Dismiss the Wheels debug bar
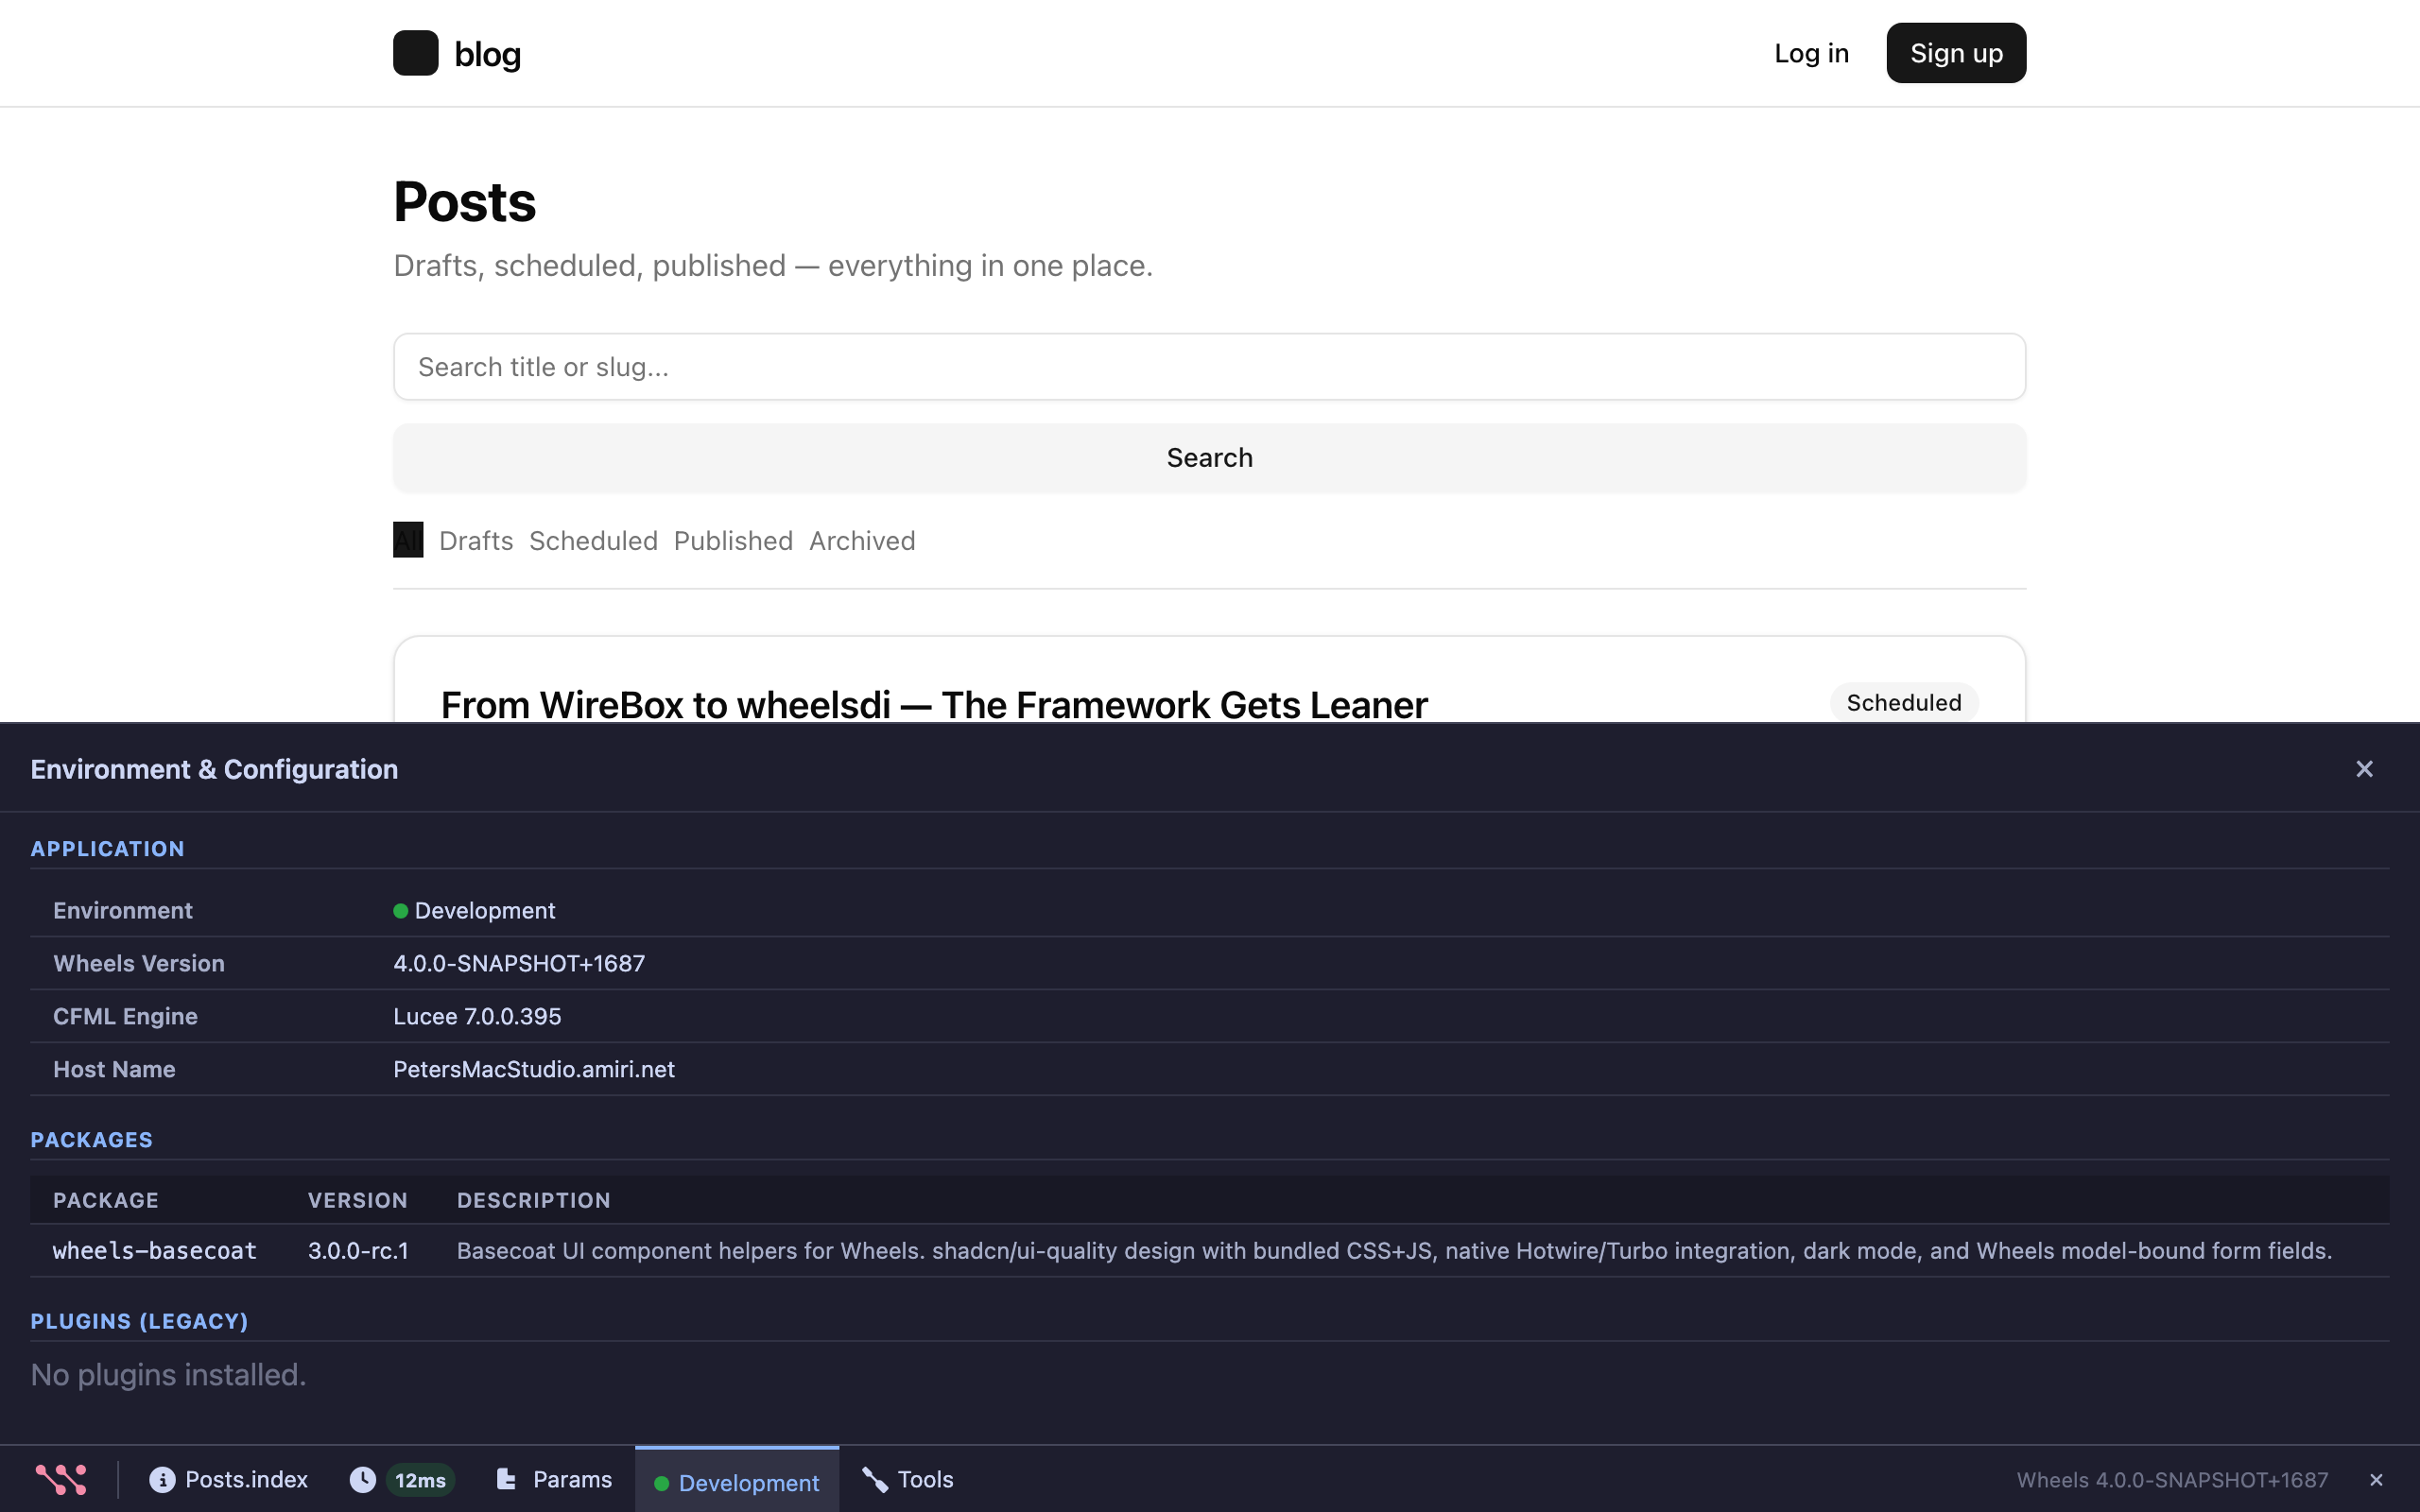The width and height of the screenshot is (2420, 1512). [2376, 1480]
